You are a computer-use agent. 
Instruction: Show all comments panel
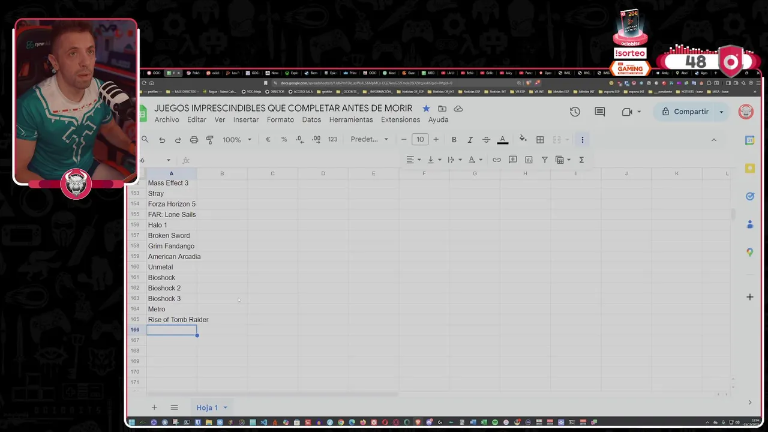coord(599,112)
